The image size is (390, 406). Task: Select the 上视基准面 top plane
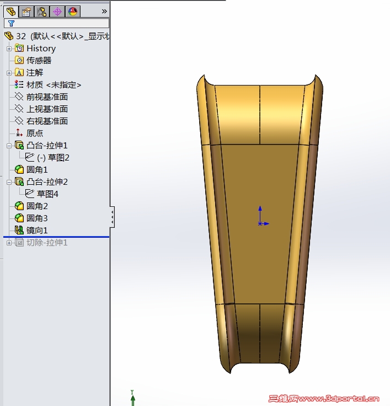[47, 109]
